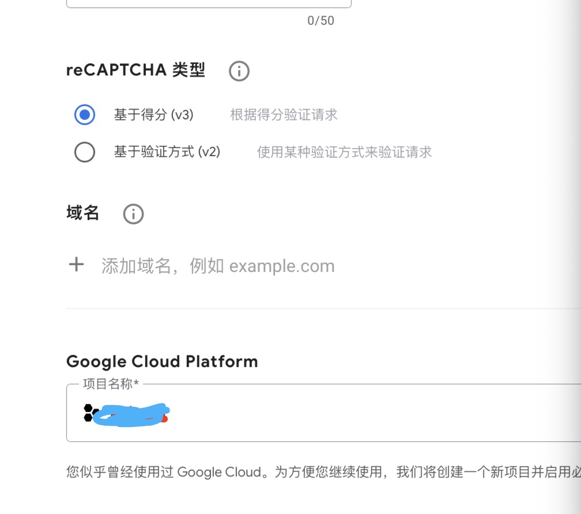Open the reCAPTCHA 类型 info icon
The height and width of the screenshot is (514, 581).
[x=239, y=71]
